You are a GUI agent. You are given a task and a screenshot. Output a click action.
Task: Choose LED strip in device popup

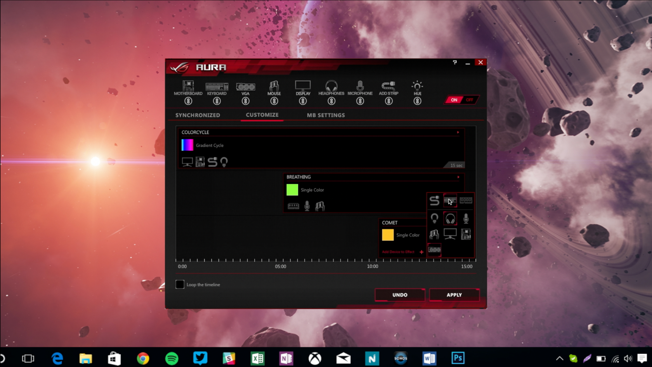[434, 200]
